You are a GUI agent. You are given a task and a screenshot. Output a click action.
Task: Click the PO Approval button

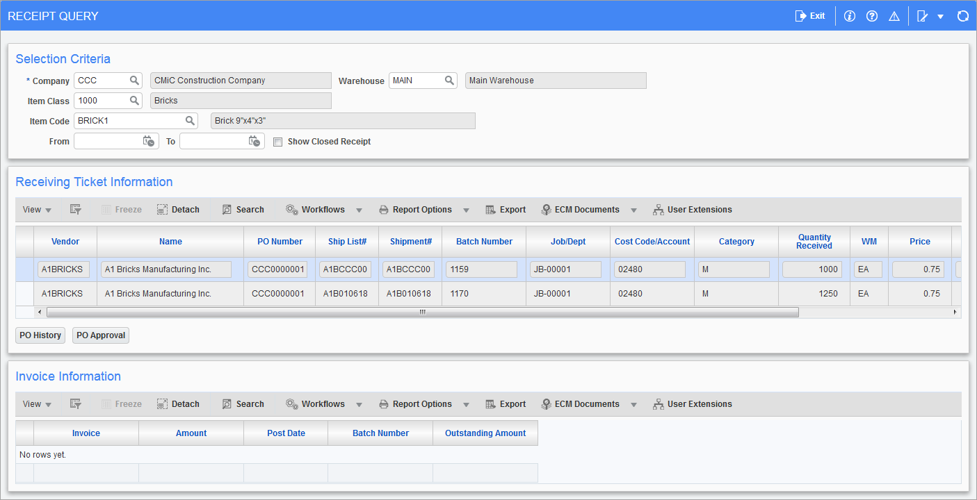101,335
